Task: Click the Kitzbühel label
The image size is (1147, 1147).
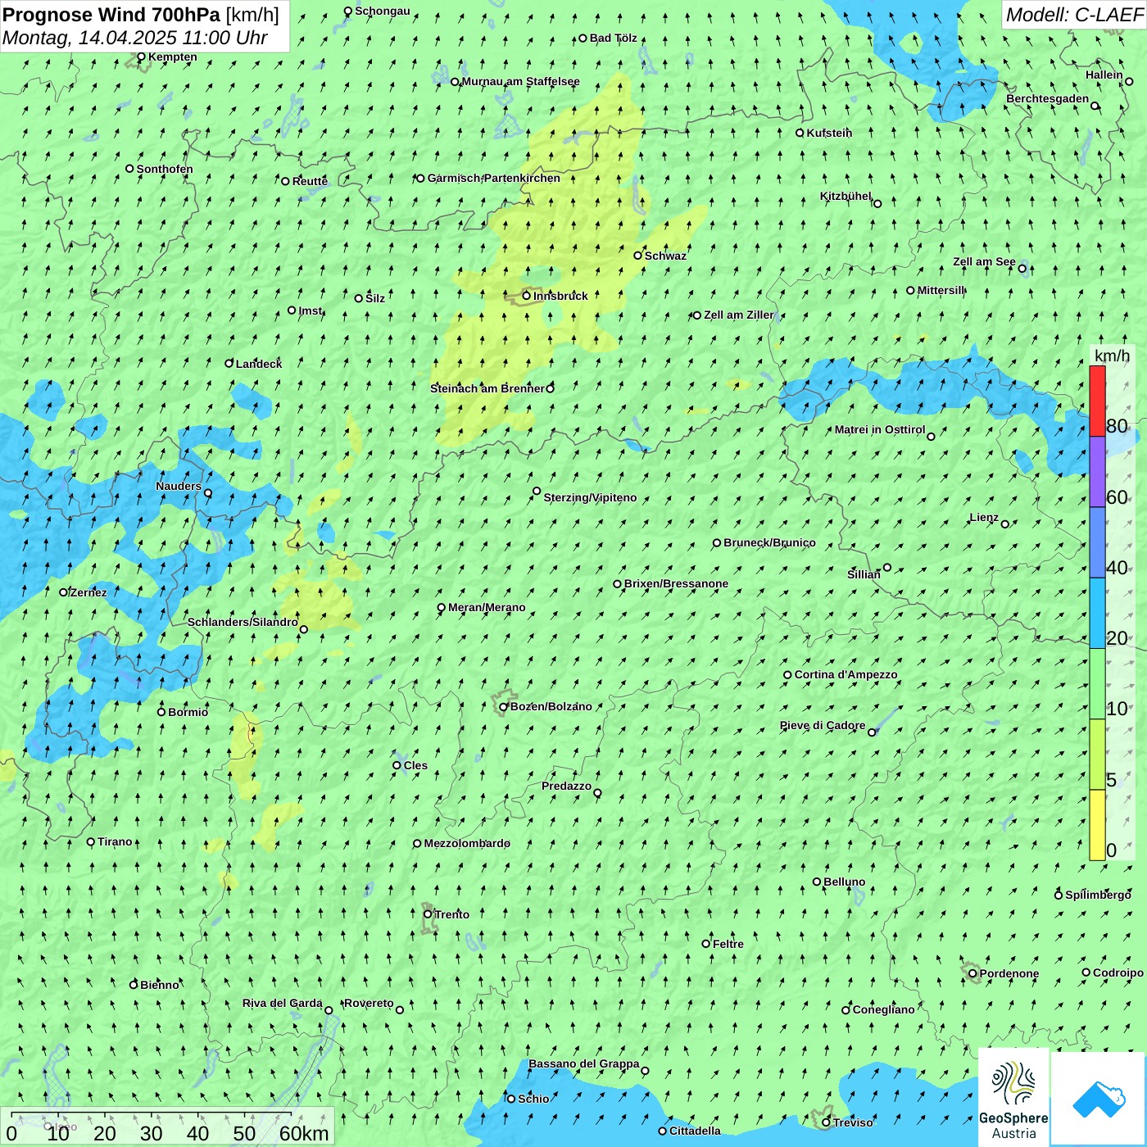Action: click(x=846, y=196)
